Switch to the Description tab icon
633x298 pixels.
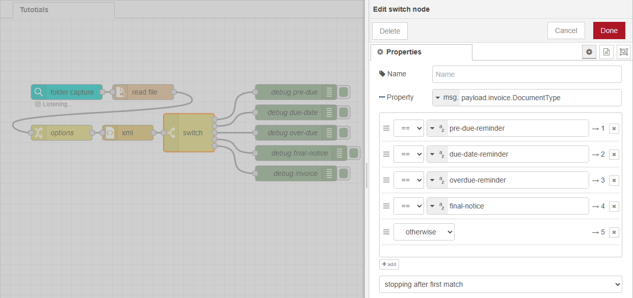606,51
